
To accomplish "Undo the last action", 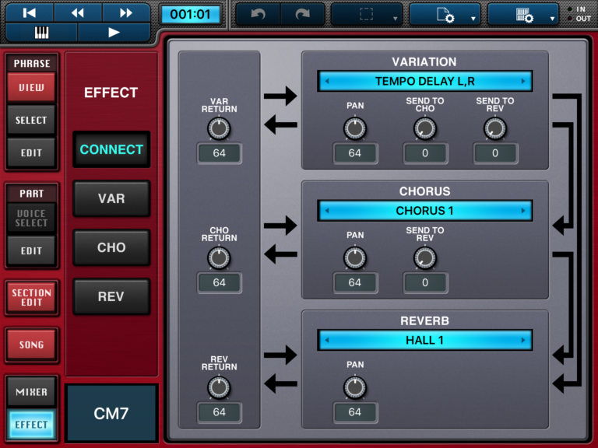I will [x=259, y=15].
